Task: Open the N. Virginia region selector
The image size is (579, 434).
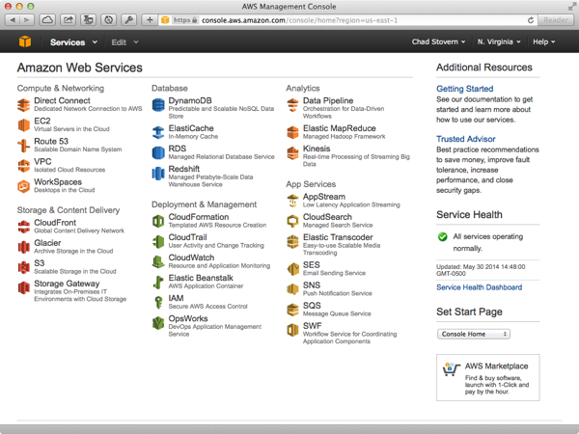Action: click(499, 41)
